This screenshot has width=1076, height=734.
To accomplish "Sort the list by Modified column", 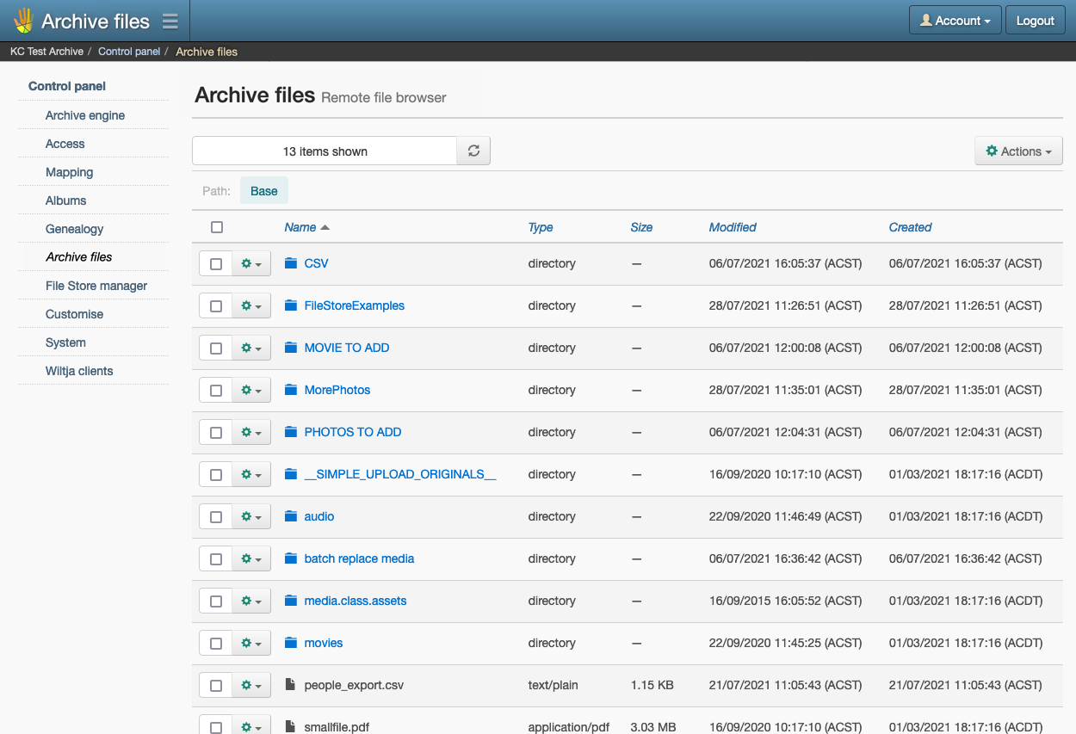I will coord(732,227).
